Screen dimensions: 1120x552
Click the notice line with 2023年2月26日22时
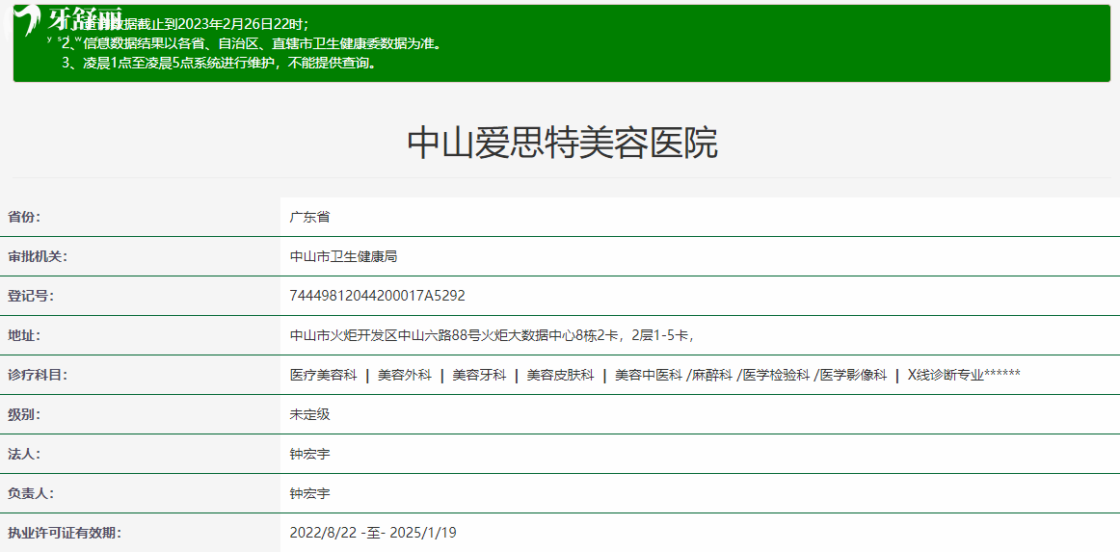pyautogui.click(x=186, y=23)
